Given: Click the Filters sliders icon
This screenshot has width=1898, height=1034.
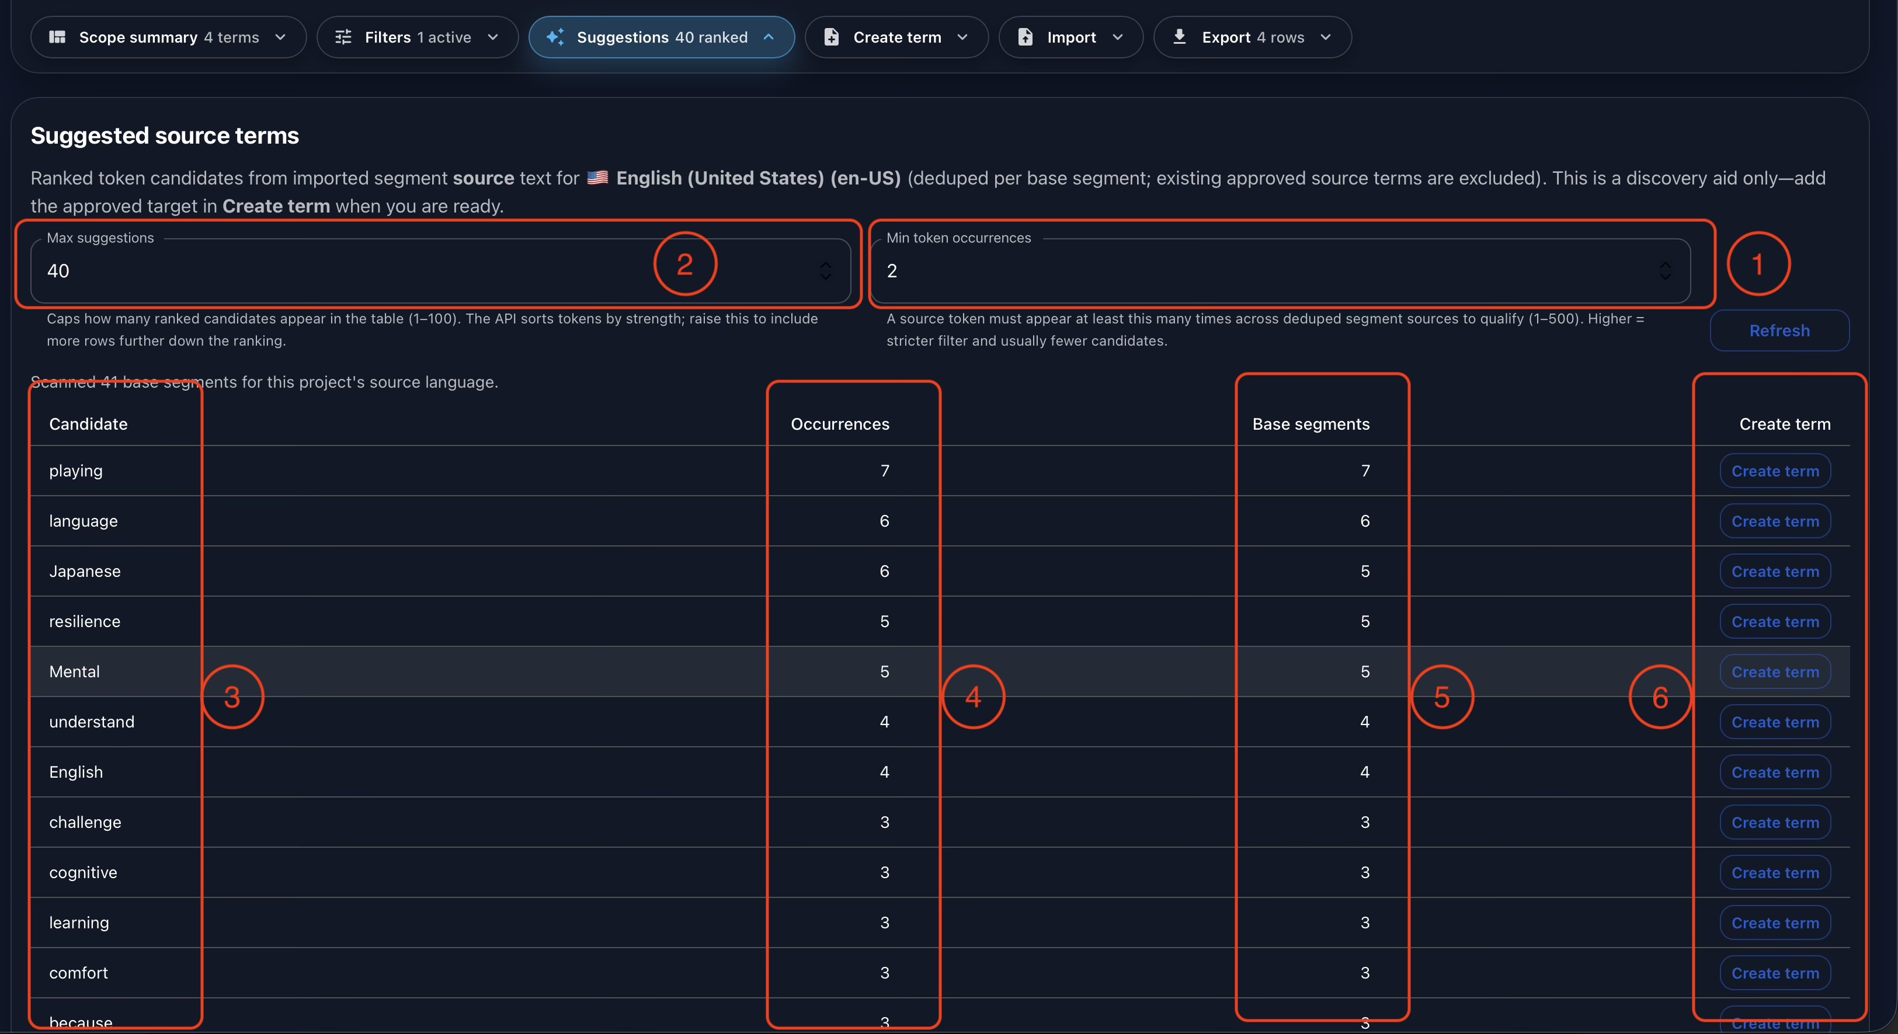Looking at the screenshot, I should tap(343, 37).
